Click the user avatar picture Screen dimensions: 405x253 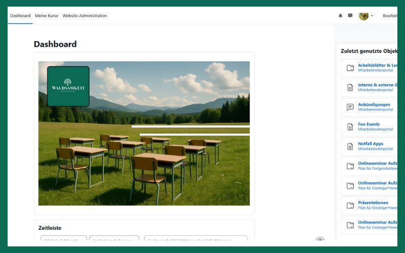tap(363, 16)
